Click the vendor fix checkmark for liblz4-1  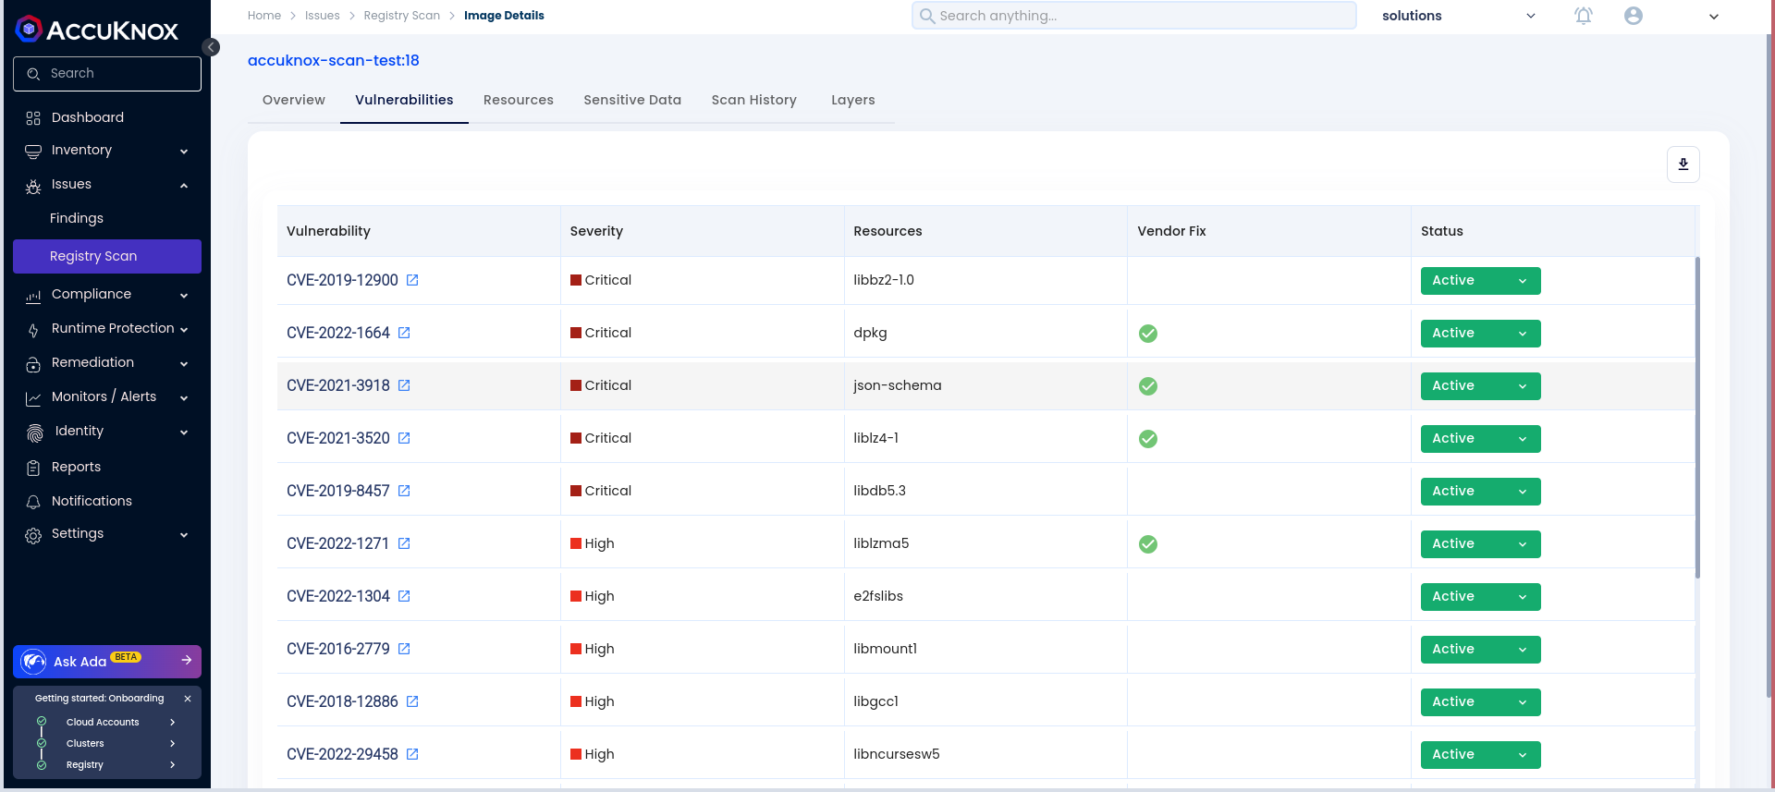coord(1148,439)
